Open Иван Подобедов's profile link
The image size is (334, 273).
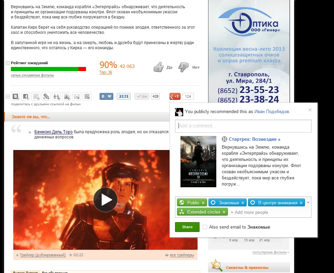272,111
